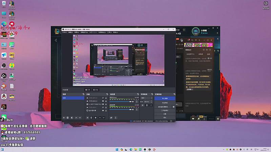Image resolution: width=271 pixels, height=152 pixels.
Task: Click the add source plus icon
Action: [x=87, y=118]
